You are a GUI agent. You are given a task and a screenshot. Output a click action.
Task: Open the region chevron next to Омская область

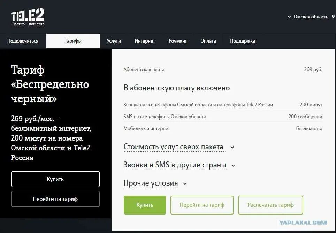click(x=289, y=17)
